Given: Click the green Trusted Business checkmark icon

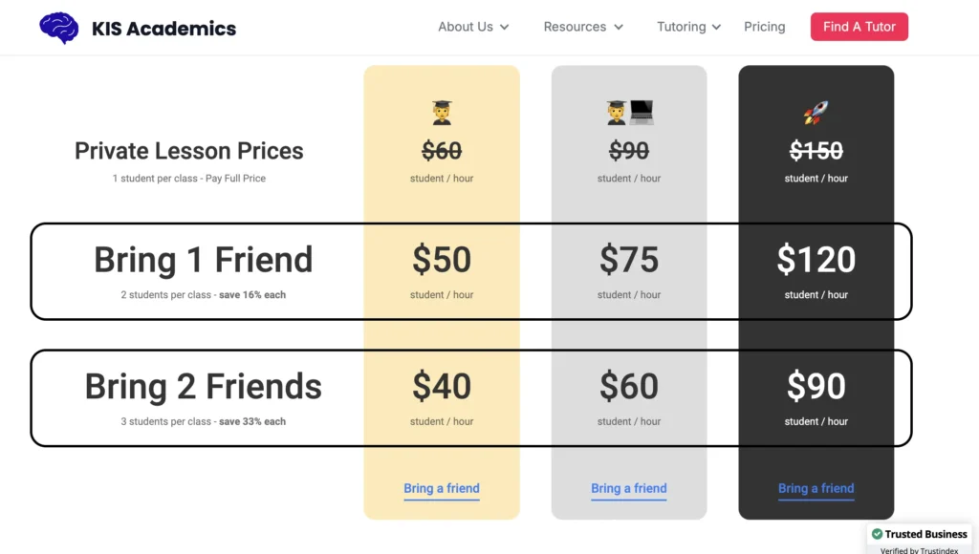Looking at the screenshot, I should [x=877, y=534].
